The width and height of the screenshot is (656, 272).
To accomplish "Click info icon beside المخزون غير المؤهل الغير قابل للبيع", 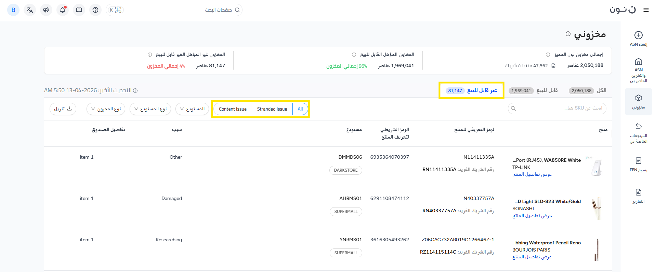I will pyautogui.click(x=150, y=55).
